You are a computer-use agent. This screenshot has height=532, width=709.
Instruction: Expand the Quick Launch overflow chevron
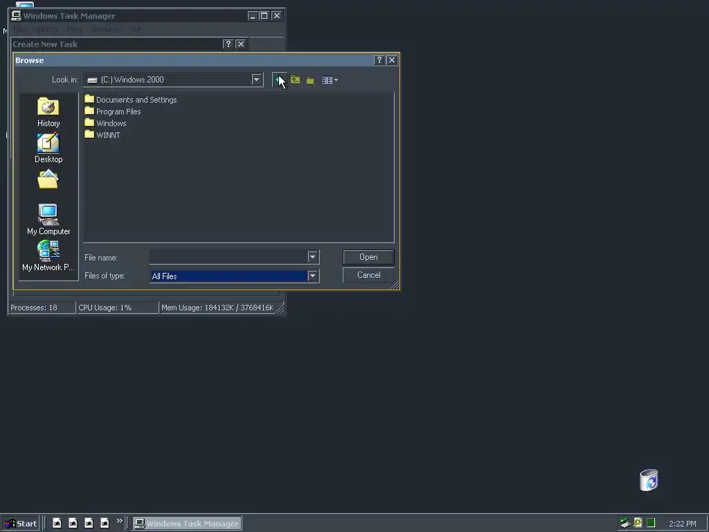119,521
